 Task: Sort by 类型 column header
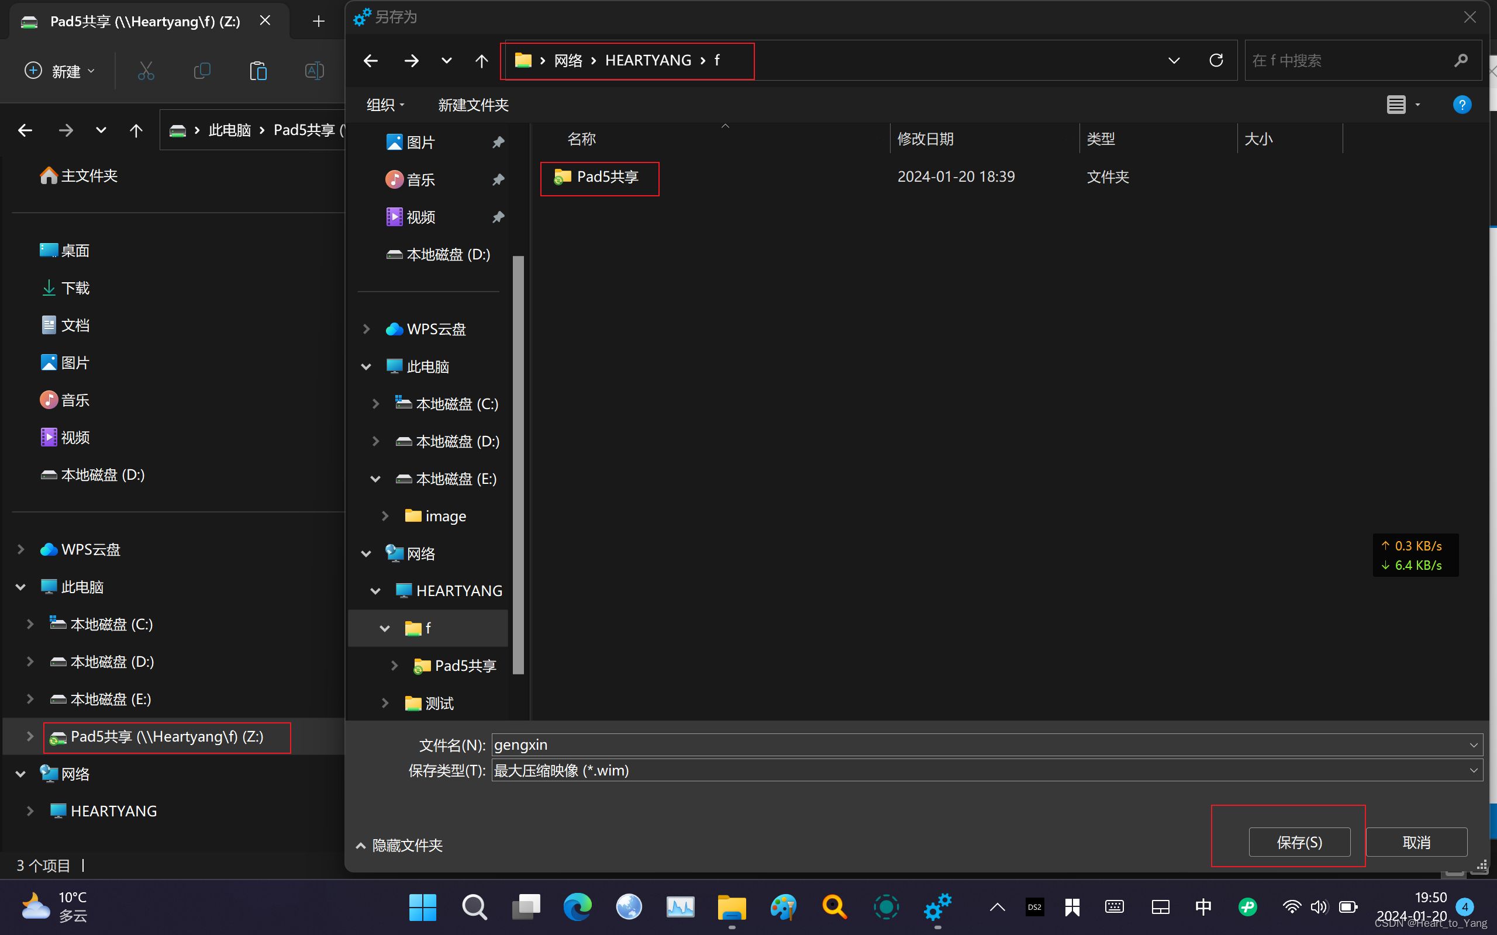[x=1101, y=139]
